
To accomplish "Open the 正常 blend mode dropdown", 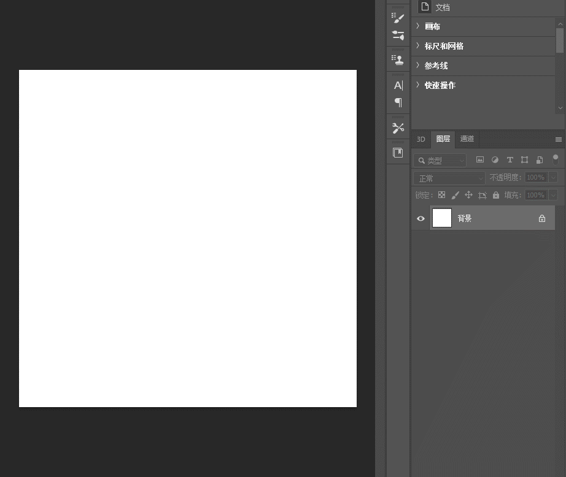I will point(449,178).
